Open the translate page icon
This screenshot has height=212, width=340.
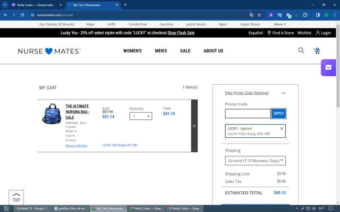[x=251, y=15]
